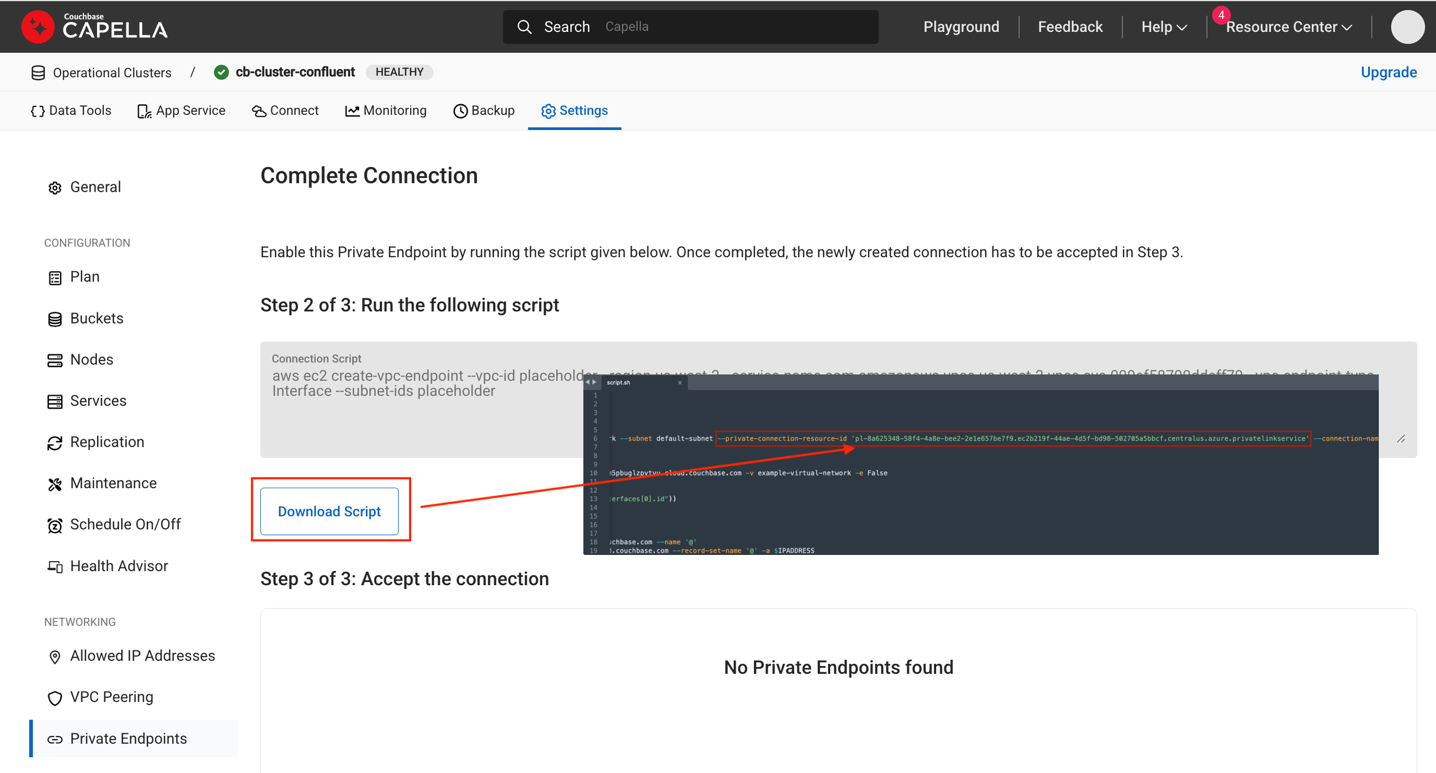Viewport: 1436px width, 773px height.
Task: Select the Nodes sidebar item
Action: pyautogui.click(x=91, y=359)
